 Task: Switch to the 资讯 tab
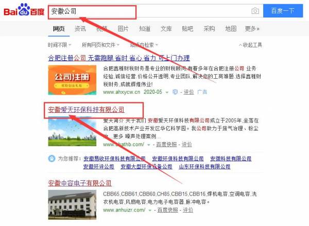(80, 29)
